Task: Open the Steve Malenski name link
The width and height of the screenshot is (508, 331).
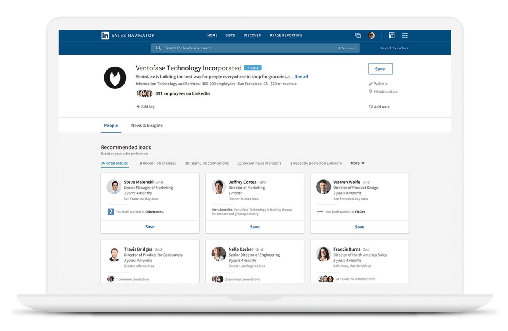Action: click(139, 182)
